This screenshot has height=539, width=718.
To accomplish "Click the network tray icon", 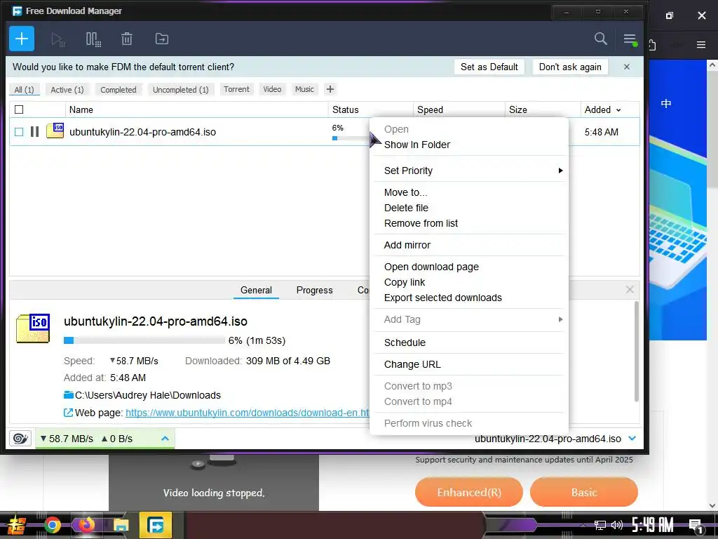I will (x=600, y=525).
